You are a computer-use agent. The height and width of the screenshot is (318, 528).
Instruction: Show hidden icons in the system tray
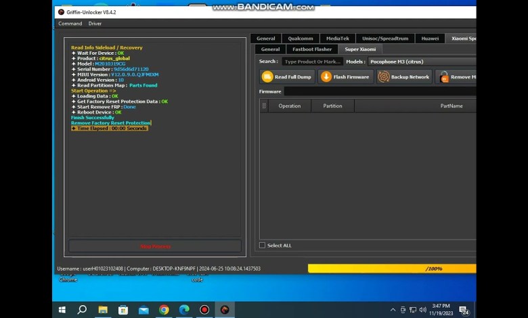[x=393, y=310]
